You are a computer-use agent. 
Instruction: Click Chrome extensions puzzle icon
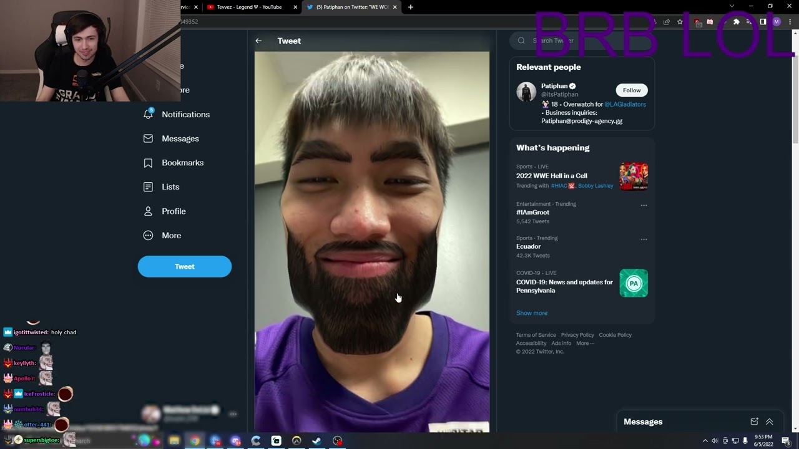[736, 22]
